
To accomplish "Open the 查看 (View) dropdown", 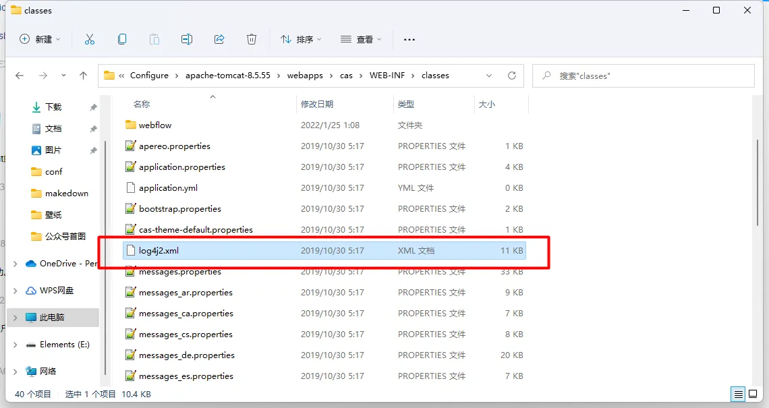I will 361,39.
